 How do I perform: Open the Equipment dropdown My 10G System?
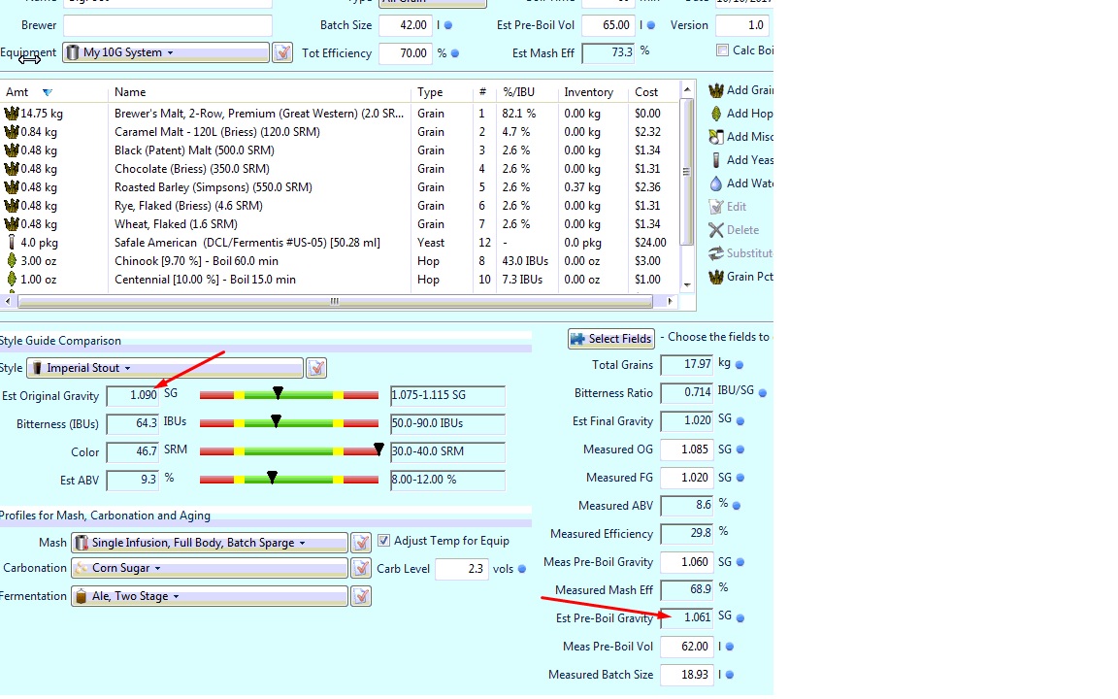(x=165, y=52)
